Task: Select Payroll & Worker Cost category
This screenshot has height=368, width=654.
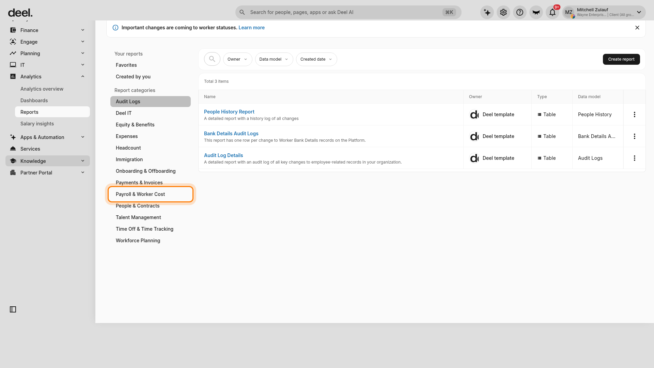Action: (151, 194)
